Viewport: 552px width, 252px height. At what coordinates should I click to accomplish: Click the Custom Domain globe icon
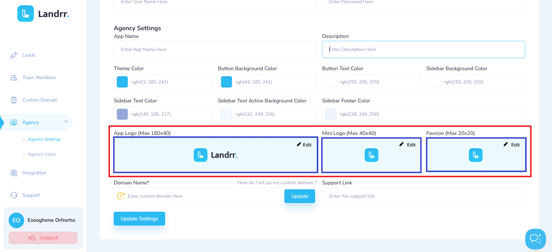(x=14, y=100)
